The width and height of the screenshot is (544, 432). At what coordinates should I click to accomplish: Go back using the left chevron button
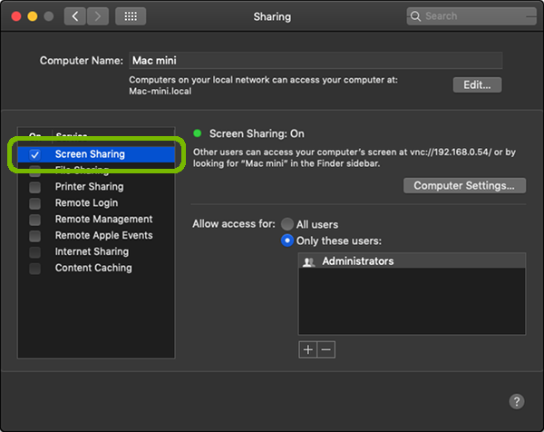(75, 16)
